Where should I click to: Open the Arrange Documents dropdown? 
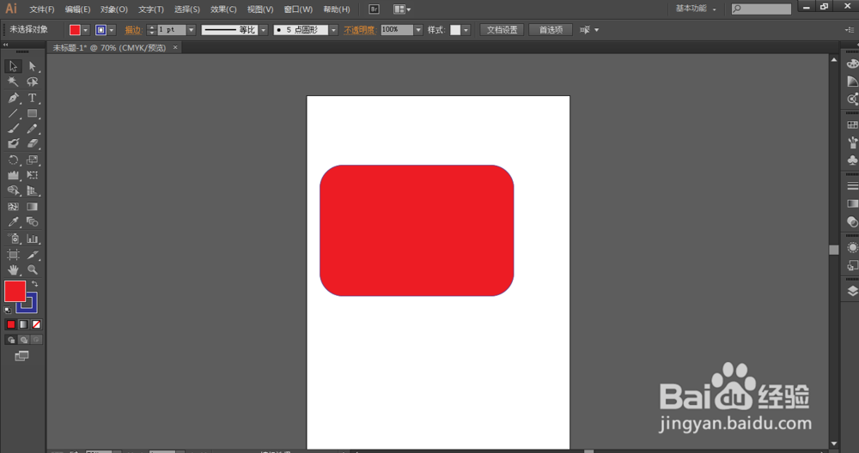[403, 9]
